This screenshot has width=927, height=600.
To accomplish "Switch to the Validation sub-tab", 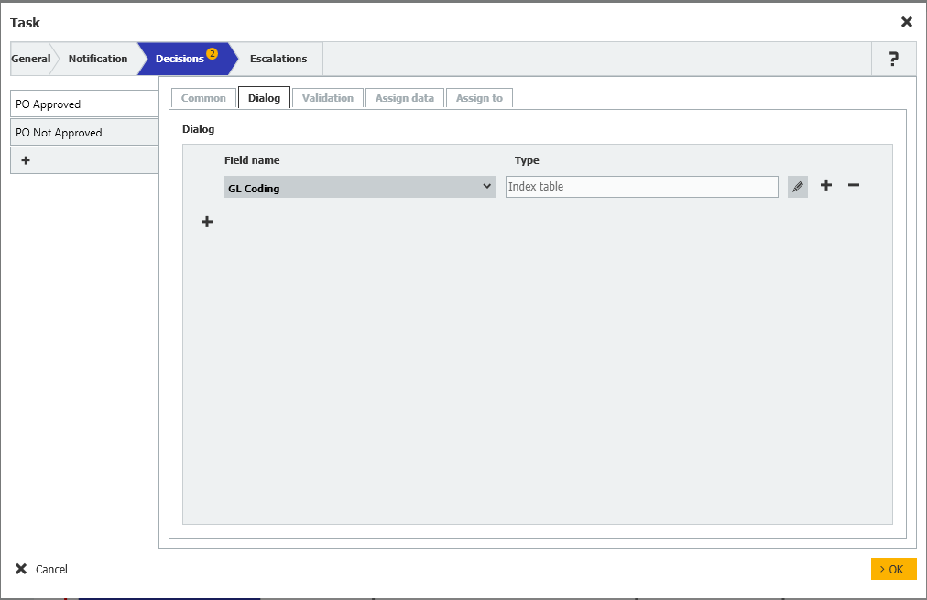I will [327, 98].
